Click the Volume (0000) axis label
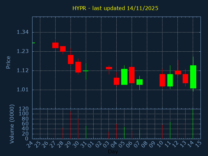Image resolution: width=208 pixels, height=156 pixels. (12, 124)
